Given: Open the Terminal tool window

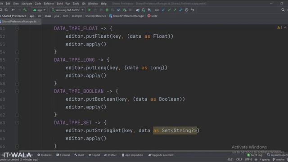Looking at the screenshot, I should pyautogui.click(x=63, y=155).
